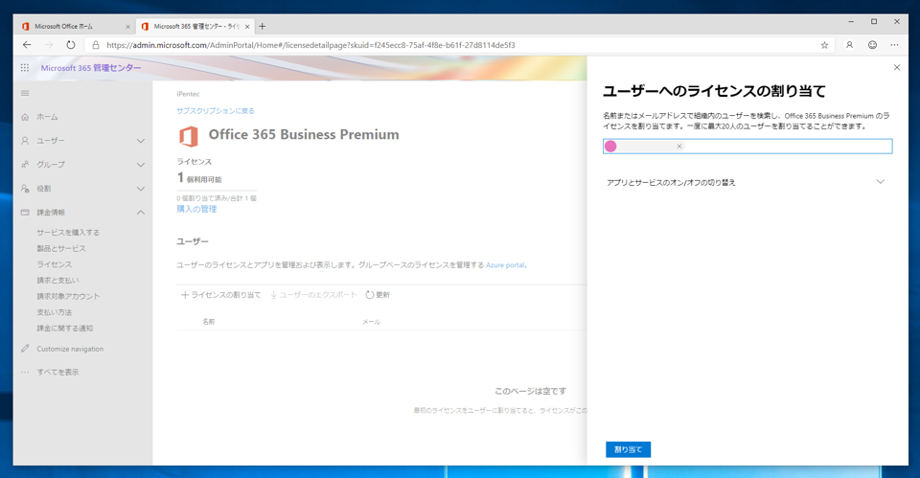
Task: Remove the selected user chip with X
Action: point(678,146)
